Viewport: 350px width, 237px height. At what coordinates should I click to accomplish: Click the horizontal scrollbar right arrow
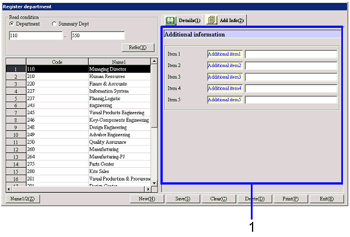(148, 188)
